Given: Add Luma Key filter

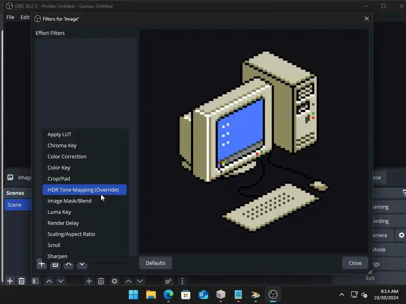Looking at the screenshot, I should (x=84, y=212).
